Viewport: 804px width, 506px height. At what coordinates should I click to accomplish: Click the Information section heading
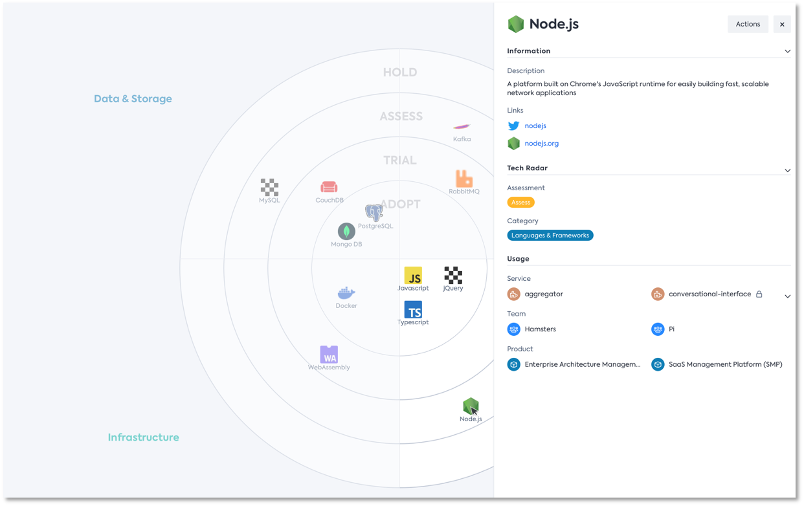[529, 51]
